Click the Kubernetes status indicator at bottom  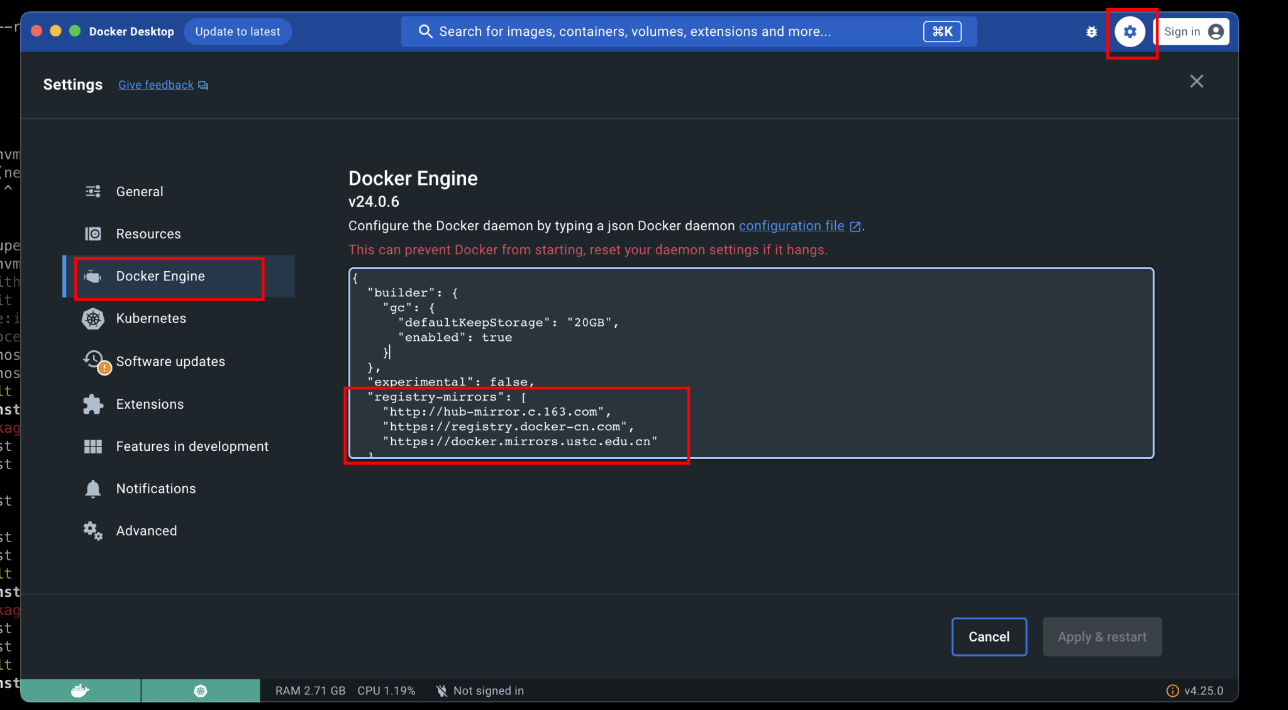coord(200,690)
